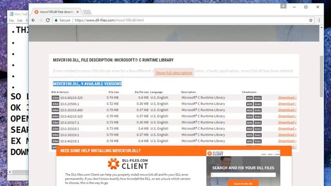Show MD5 checksum for 10.0.20327.1

pos(249,122)
